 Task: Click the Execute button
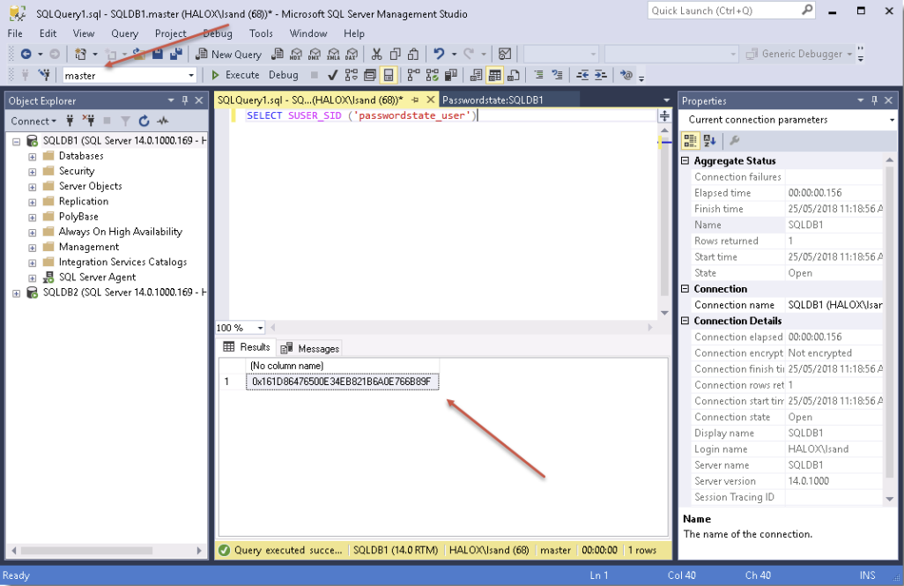pyautogui.click(x=235, y=75)
